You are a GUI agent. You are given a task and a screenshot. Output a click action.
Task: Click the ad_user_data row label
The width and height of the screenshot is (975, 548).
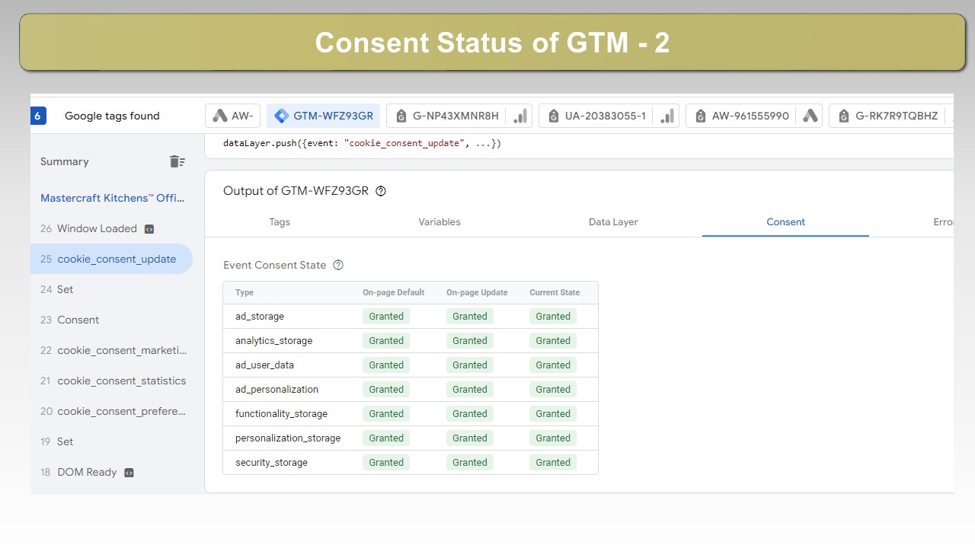264,365
